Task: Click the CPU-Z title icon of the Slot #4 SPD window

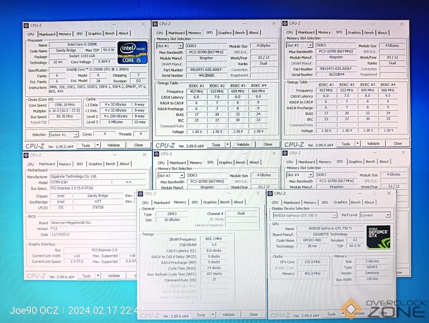Action: click(x=285, y=153)
